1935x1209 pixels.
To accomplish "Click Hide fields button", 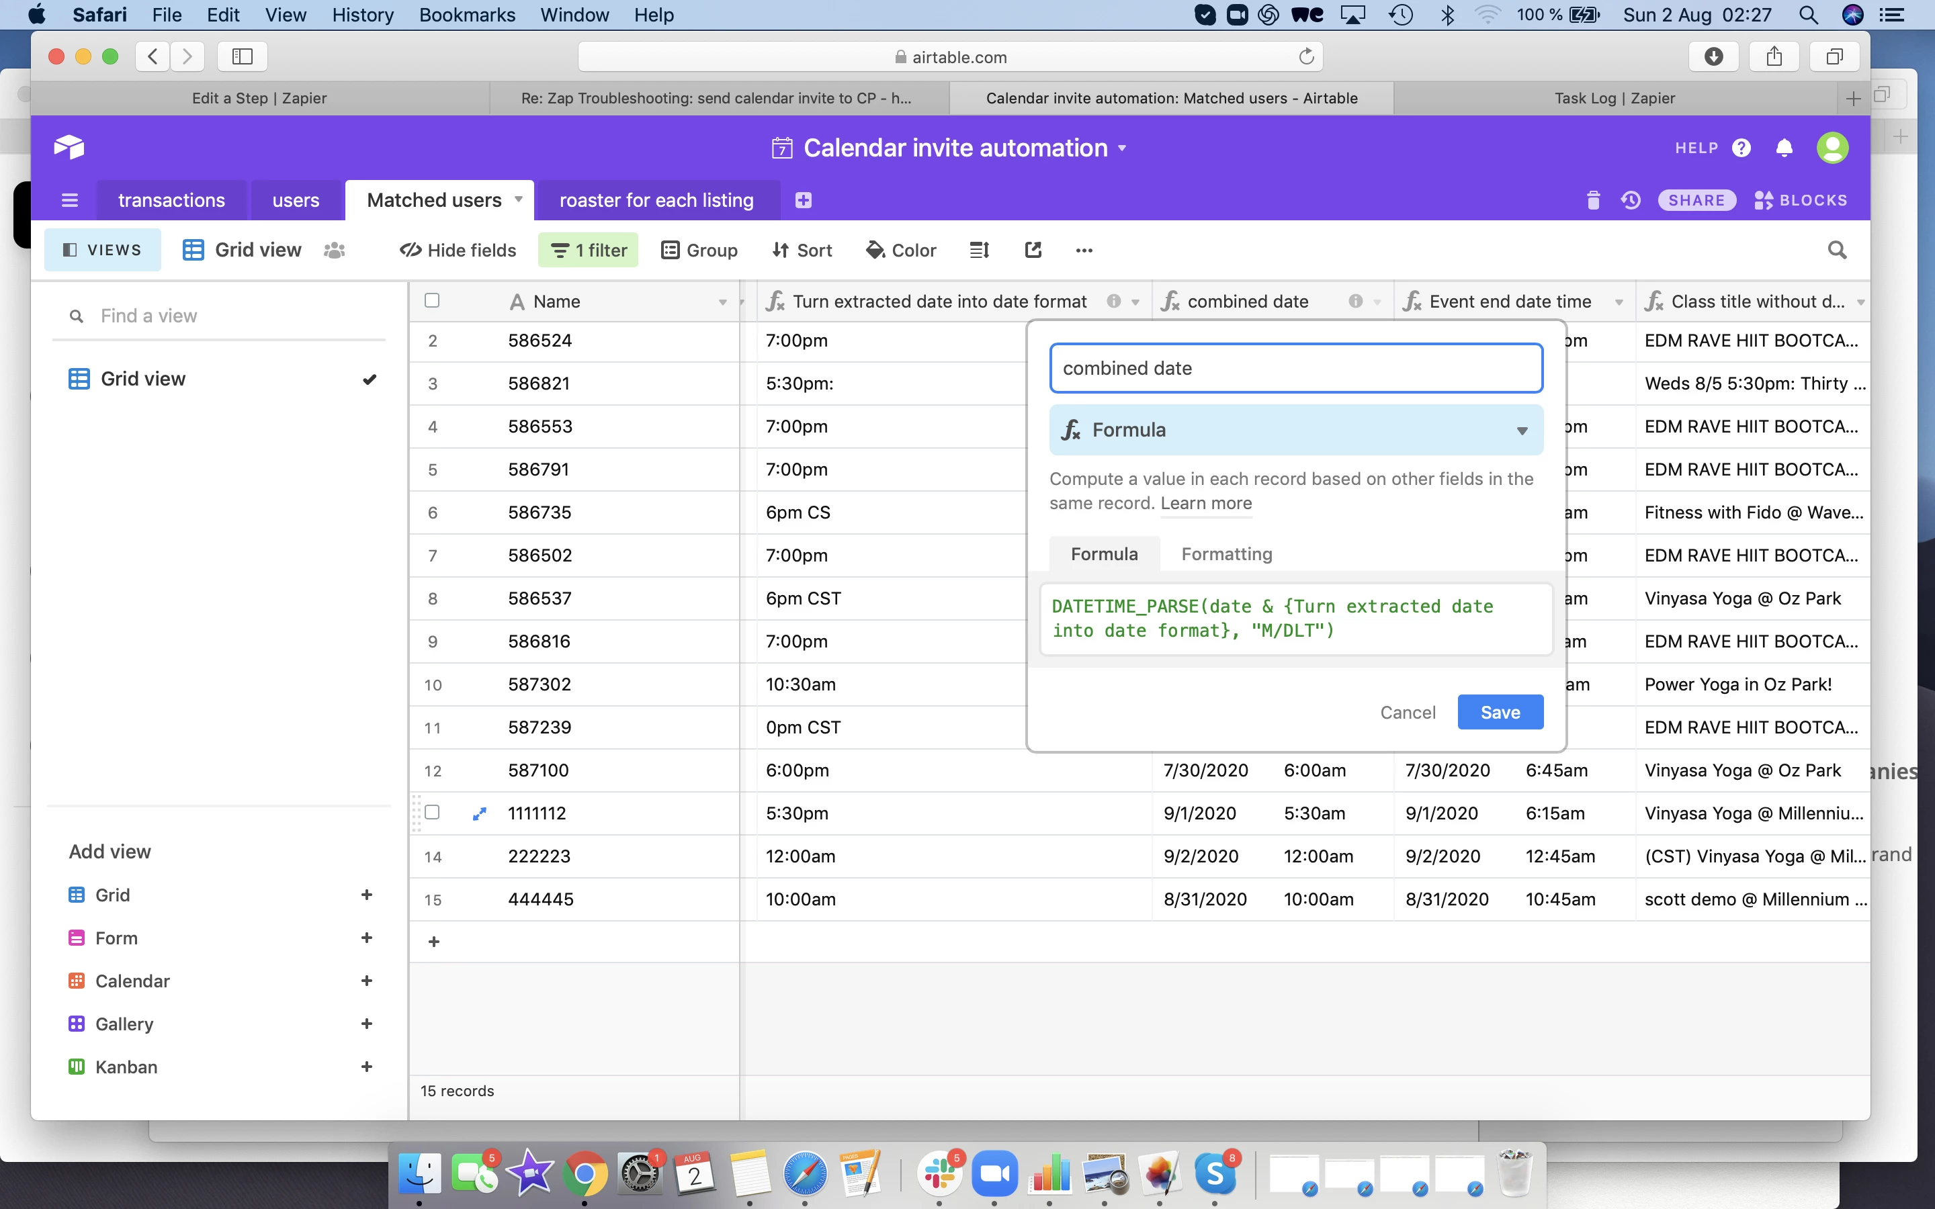I will (458, 251).
